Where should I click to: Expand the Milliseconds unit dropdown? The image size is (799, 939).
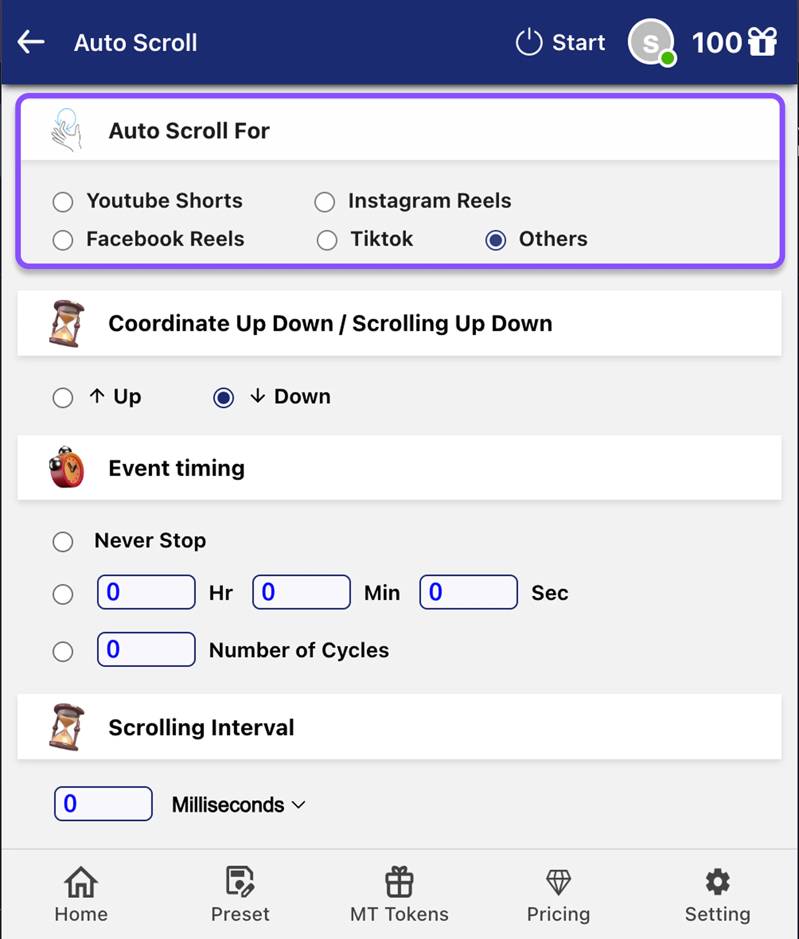[x=239, y=805]
